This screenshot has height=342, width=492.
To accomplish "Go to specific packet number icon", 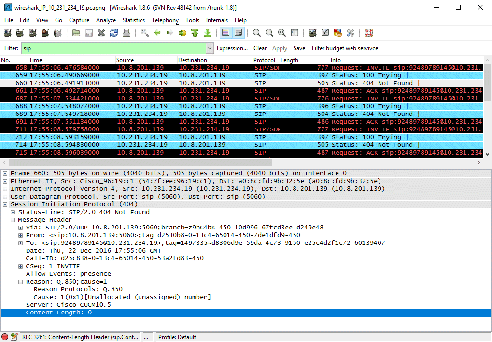I will [x=183, y=33].
